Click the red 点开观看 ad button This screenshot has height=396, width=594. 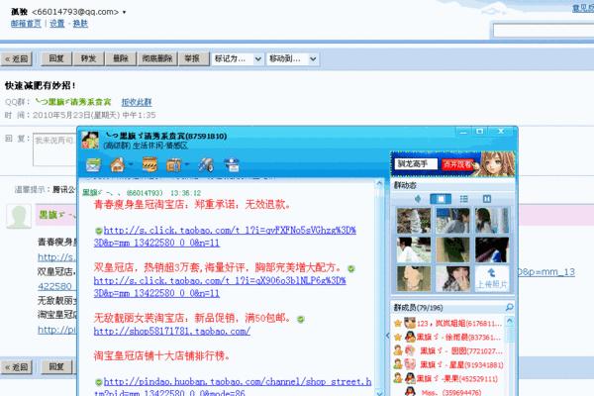point(457,164)
